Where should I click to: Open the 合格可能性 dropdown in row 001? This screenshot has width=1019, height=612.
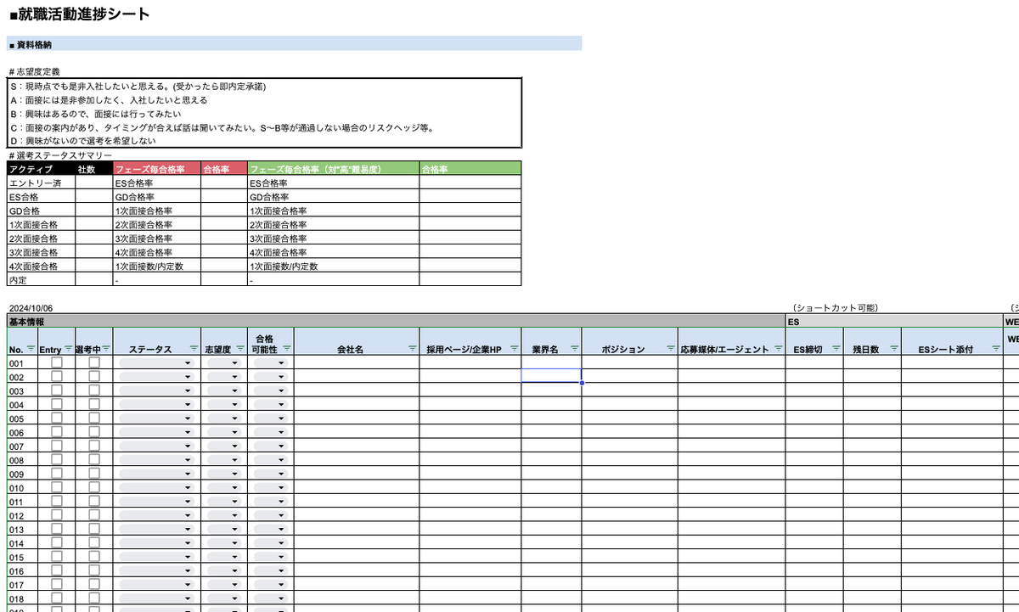pos(271,362)
